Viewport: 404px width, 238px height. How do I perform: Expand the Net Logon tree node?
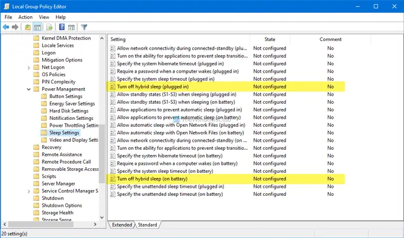click(29, 67)
